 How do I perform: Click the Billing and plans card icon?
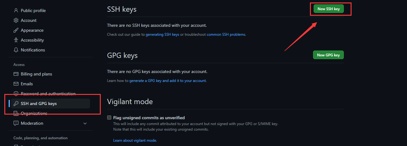coord(16,74)
